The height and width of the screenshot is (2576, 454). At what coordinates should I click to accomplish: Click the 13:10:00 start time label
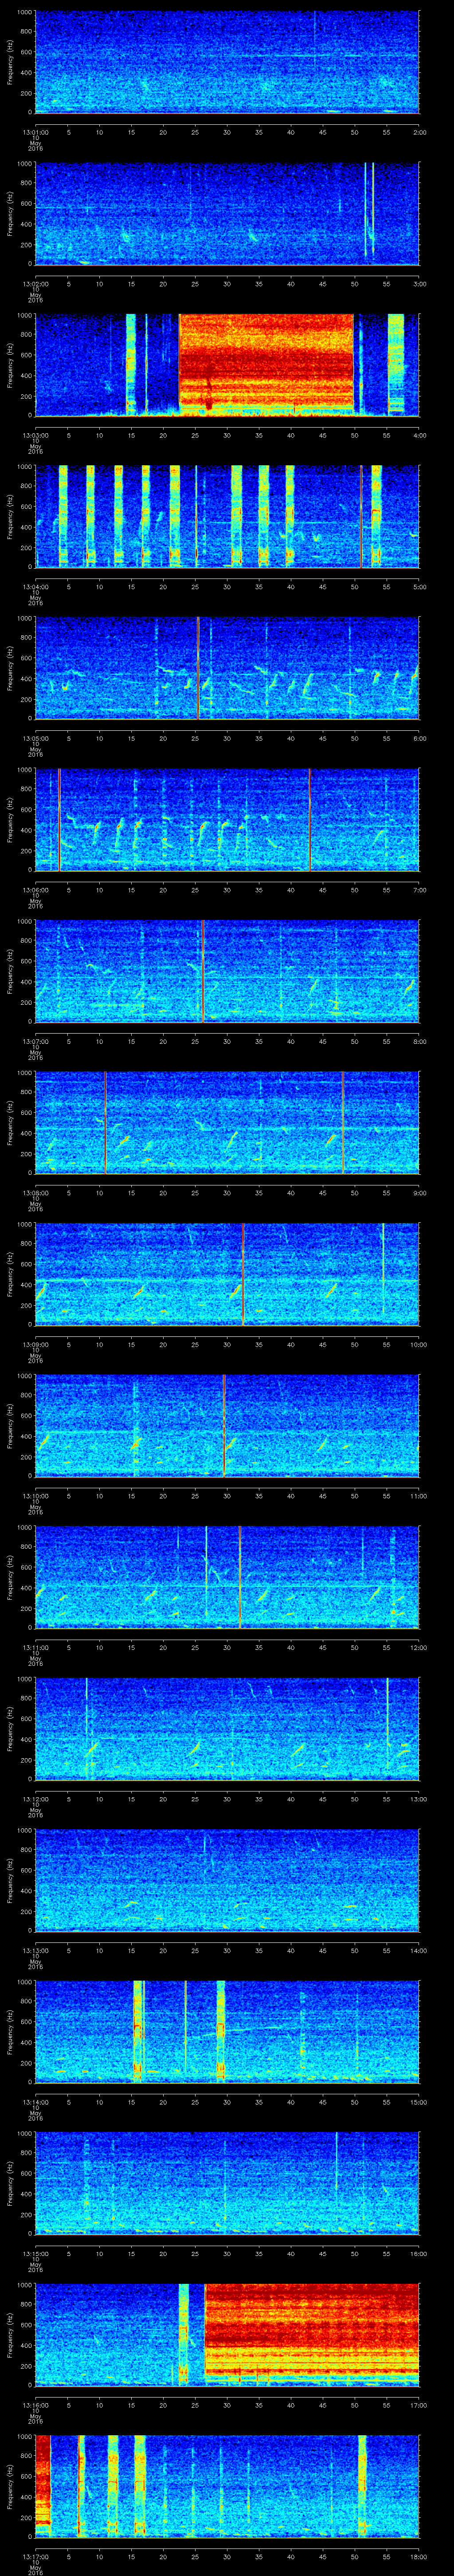click(x=35, y=1495)
